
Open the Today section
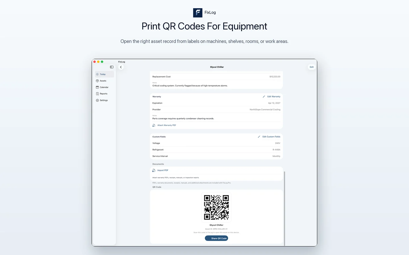point(105,74)
